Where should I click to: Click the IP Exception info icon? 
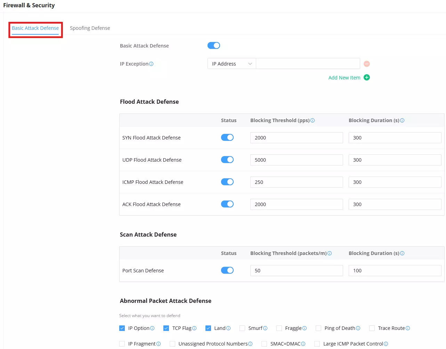[151, 64]
